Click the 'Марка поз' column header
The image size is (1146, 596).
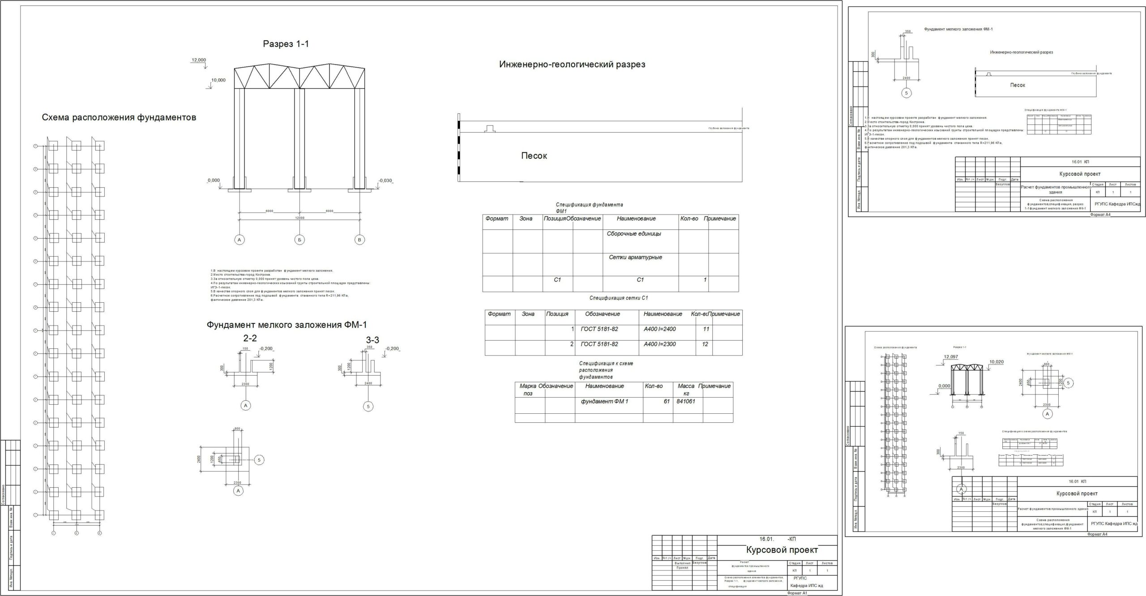pos(528,390)
